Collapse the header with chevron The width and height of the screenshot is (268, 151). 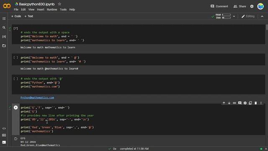coord(262,16)
